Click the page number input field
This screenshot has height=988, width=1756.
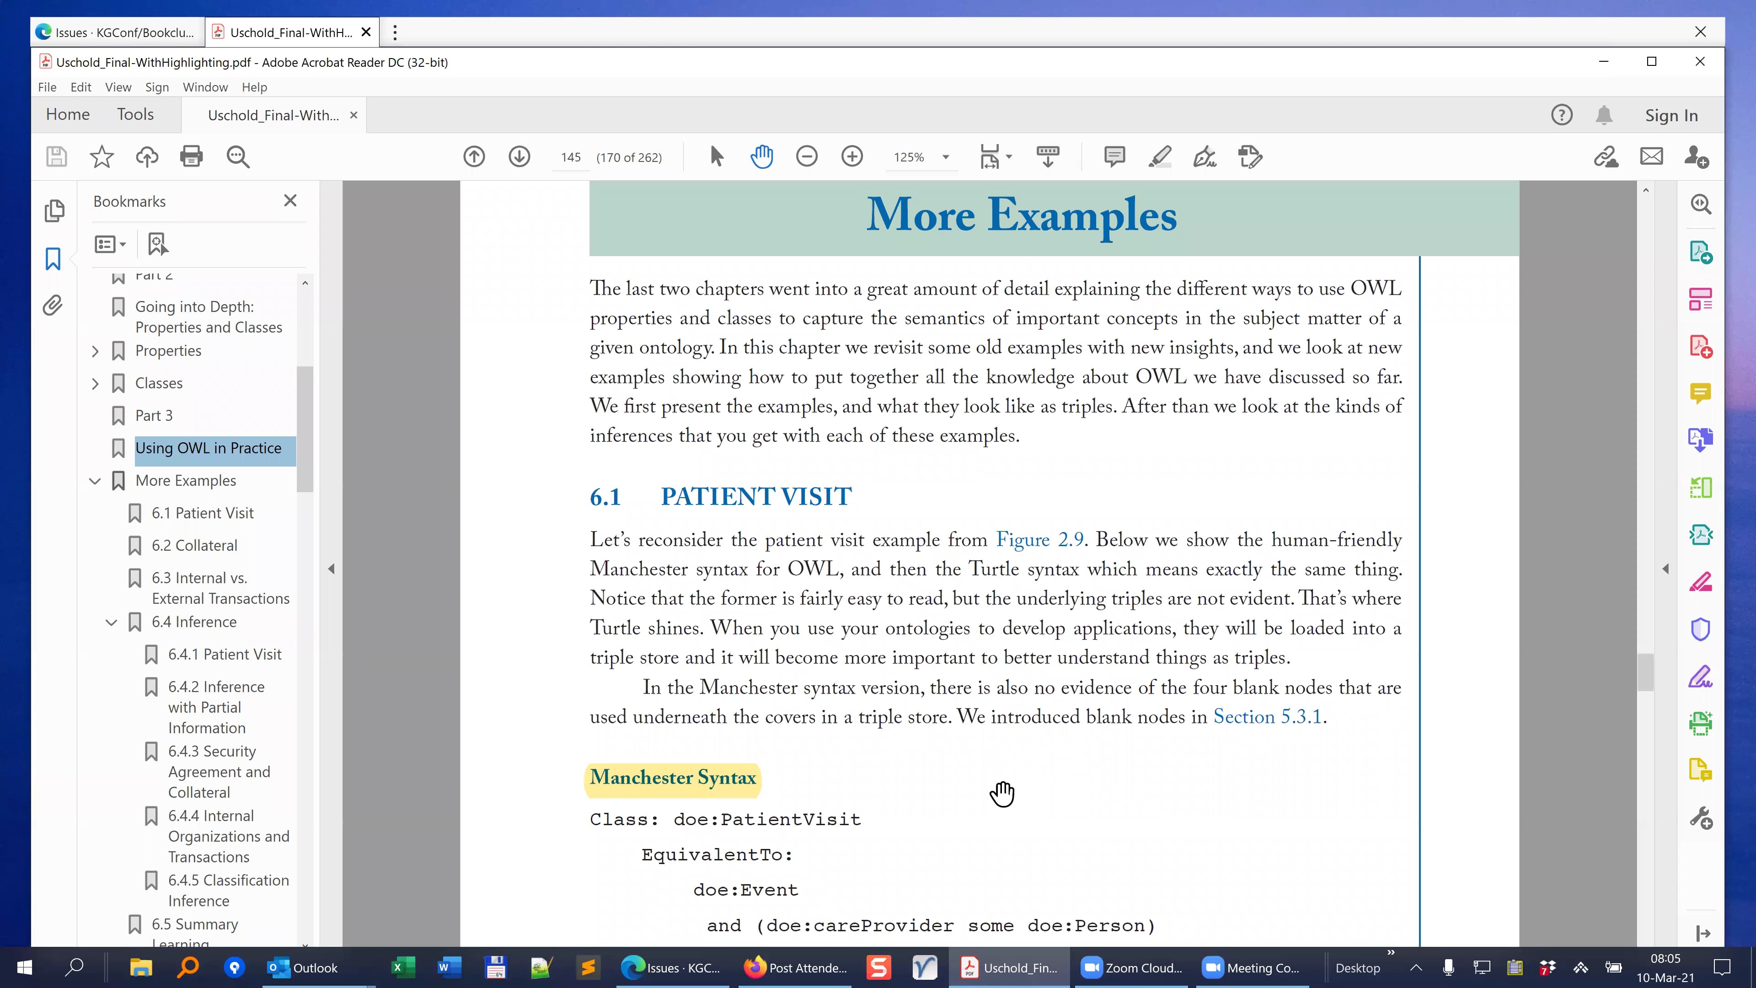(571, 157)
